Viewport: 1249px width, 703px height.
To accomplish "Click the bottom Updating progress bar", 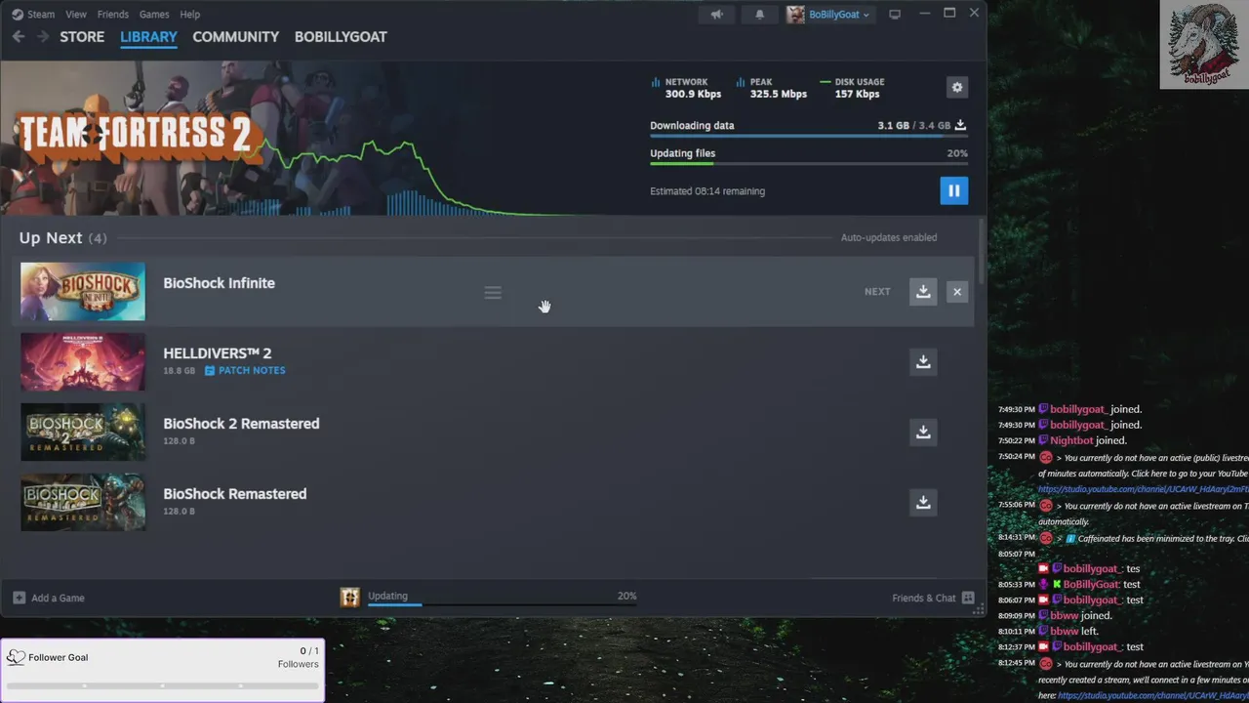I will click(502, 605).
